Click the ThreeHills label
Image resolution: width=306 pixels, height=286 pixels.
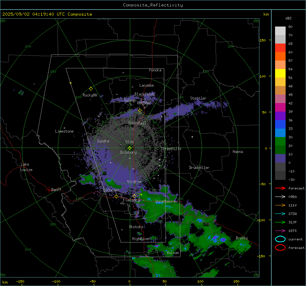171,149
